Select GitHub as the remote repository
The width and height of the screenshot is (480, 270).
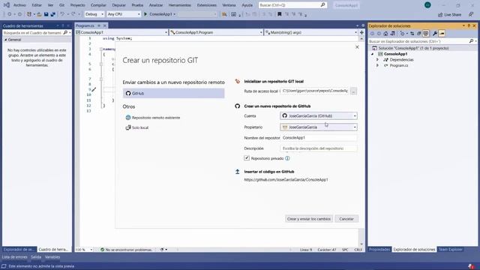pyautogui.click(x=173, y=93)
